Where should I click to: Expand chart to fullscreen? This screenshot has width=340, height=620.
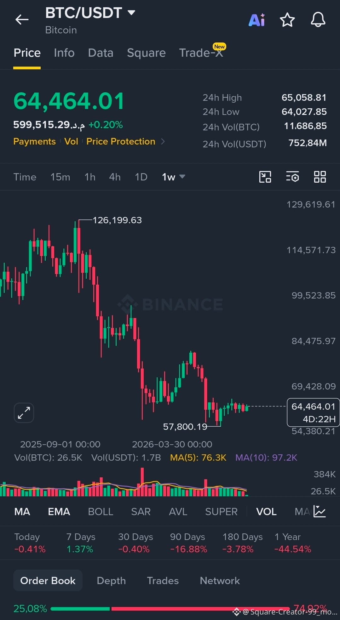click(24, 412)
